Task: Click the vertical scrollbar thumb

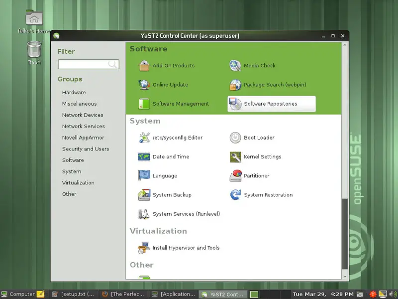Action: (345, 234)
